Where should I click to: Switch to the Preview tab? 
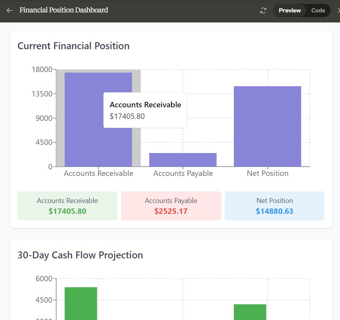pos(290,10)
